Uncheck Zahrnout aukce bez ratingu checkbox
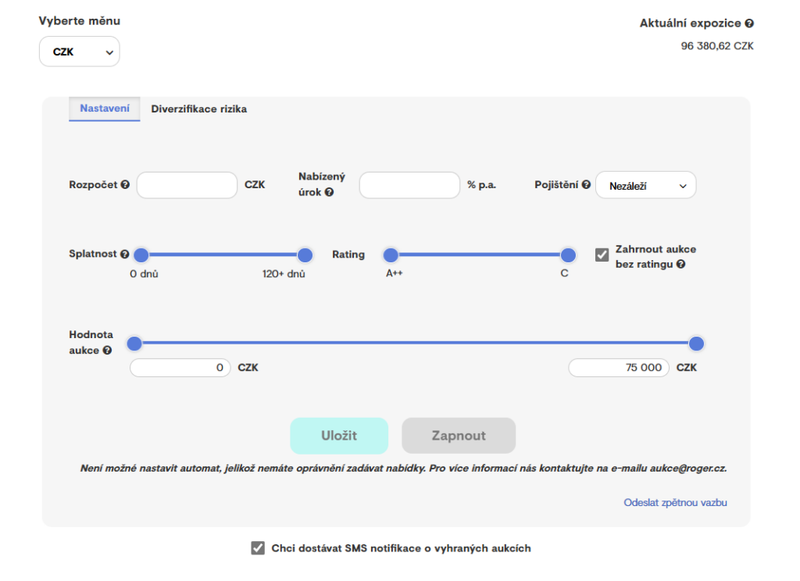 (x=602, y=255)
